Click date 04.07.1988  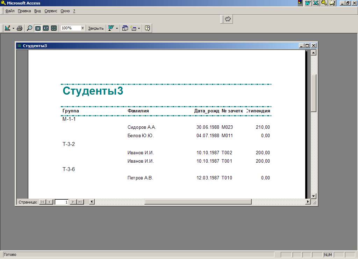(208, 136)
